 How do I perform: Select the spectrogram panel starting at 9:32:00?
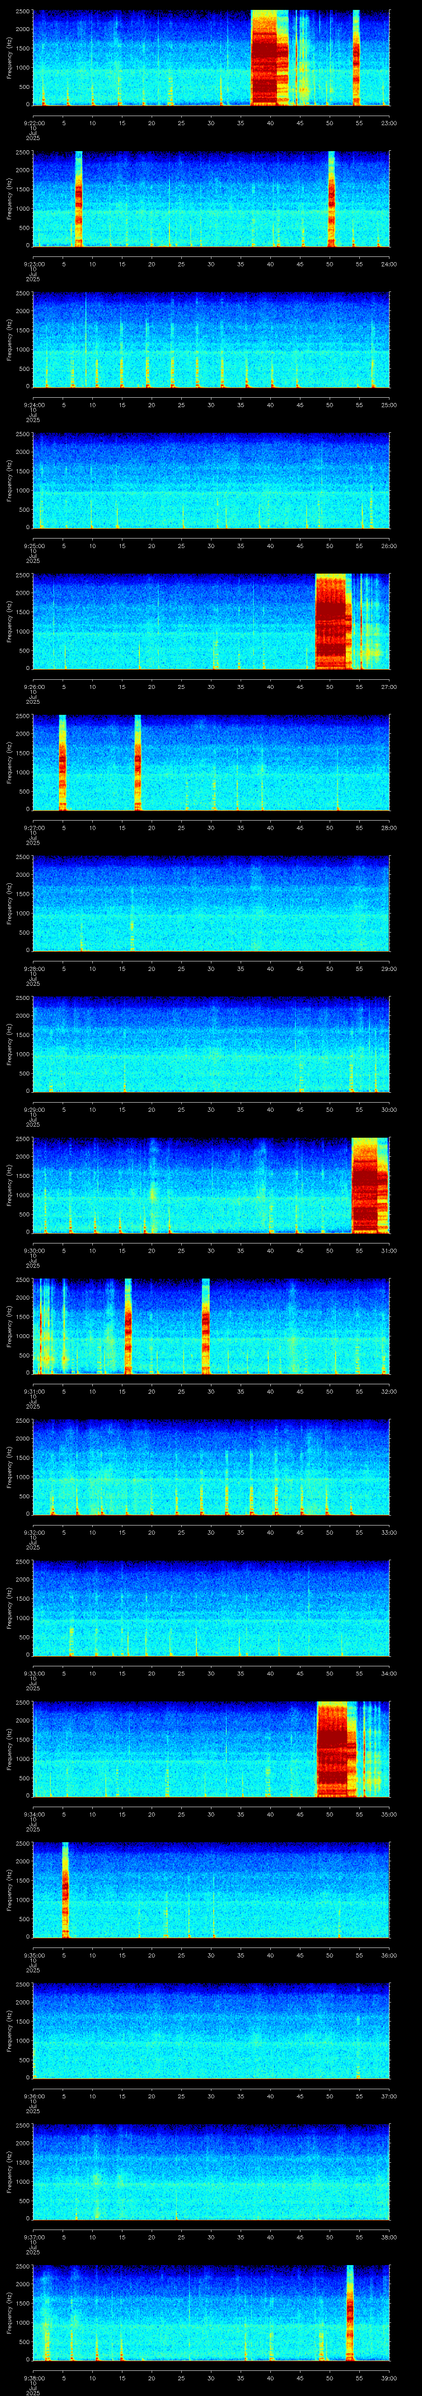click(x=211, y=1467)
